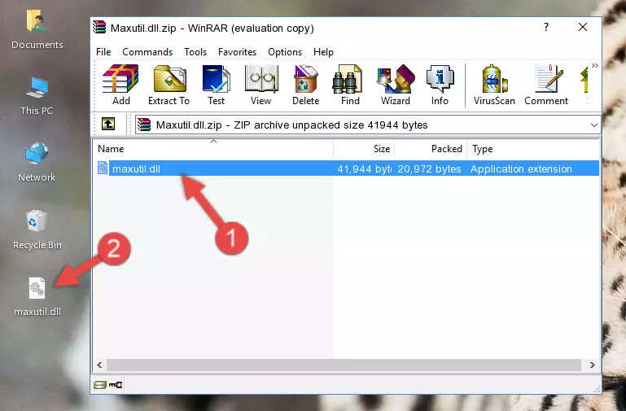Launch the Wizard tool
This screenshot has height=411, width=626.
click(396, 85)
